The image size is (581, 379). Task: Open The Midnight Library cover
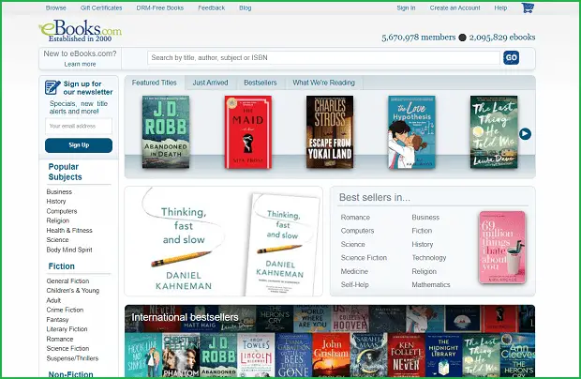(x=443, y=355)
